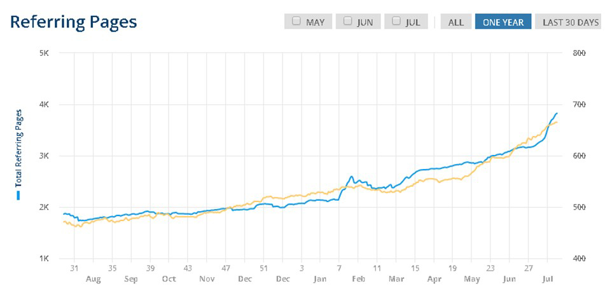Select the ALL time range button
605x298 pixels.
(455, 22)
